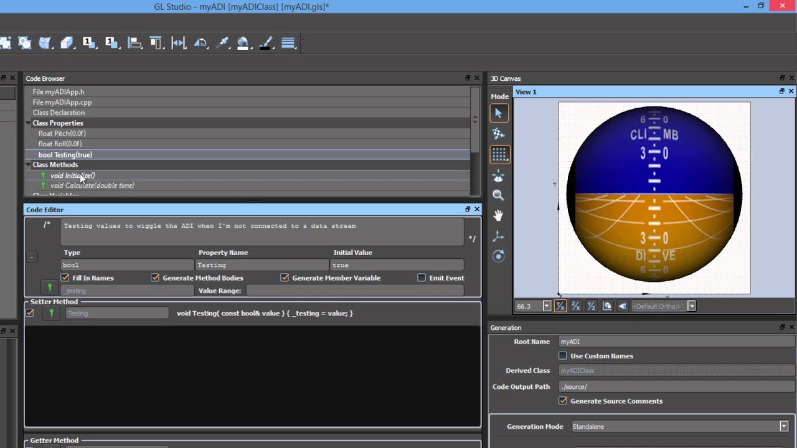This screenshot has height=448, width=797.
Task: Click the minus collapse button beside Type
Action: (32, 257)
